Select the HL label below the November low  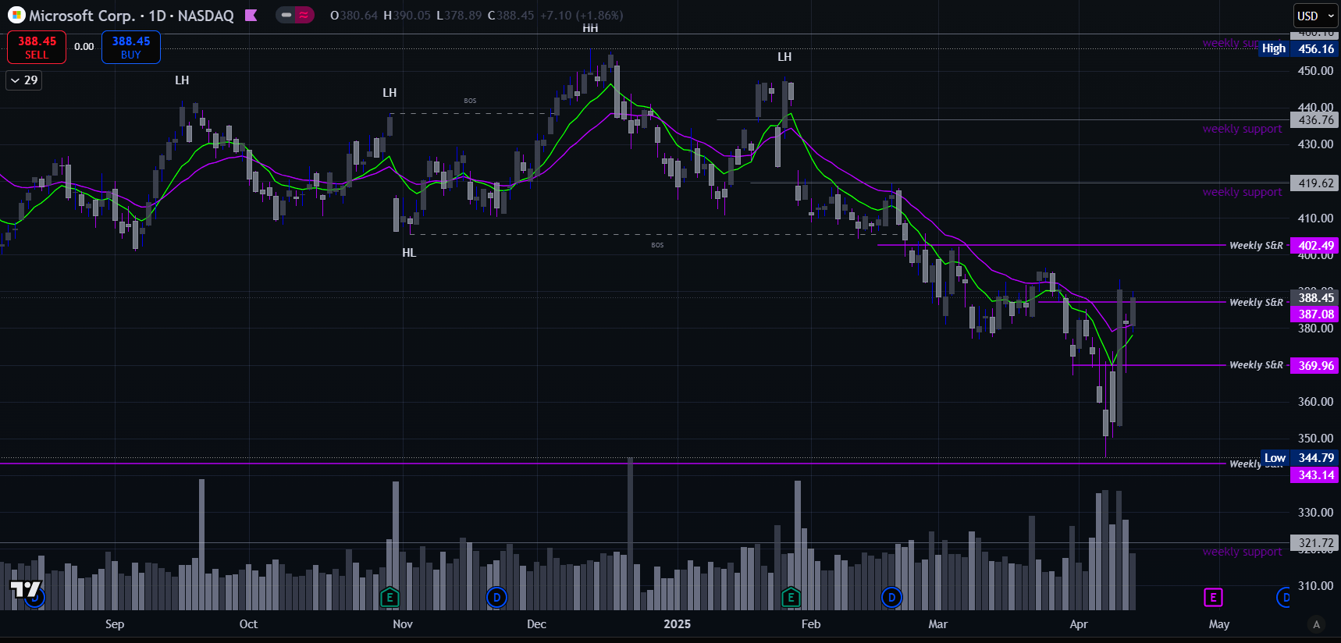tap(409, 253)
